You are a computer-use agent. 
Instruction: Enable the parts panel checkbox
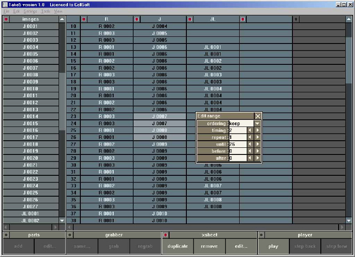6,235
